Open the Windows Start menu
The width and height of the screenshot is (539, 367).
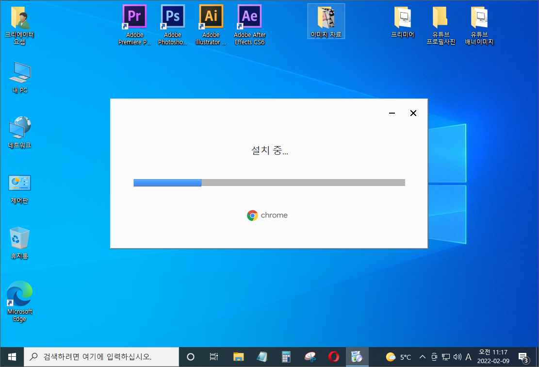pos(12,357)
